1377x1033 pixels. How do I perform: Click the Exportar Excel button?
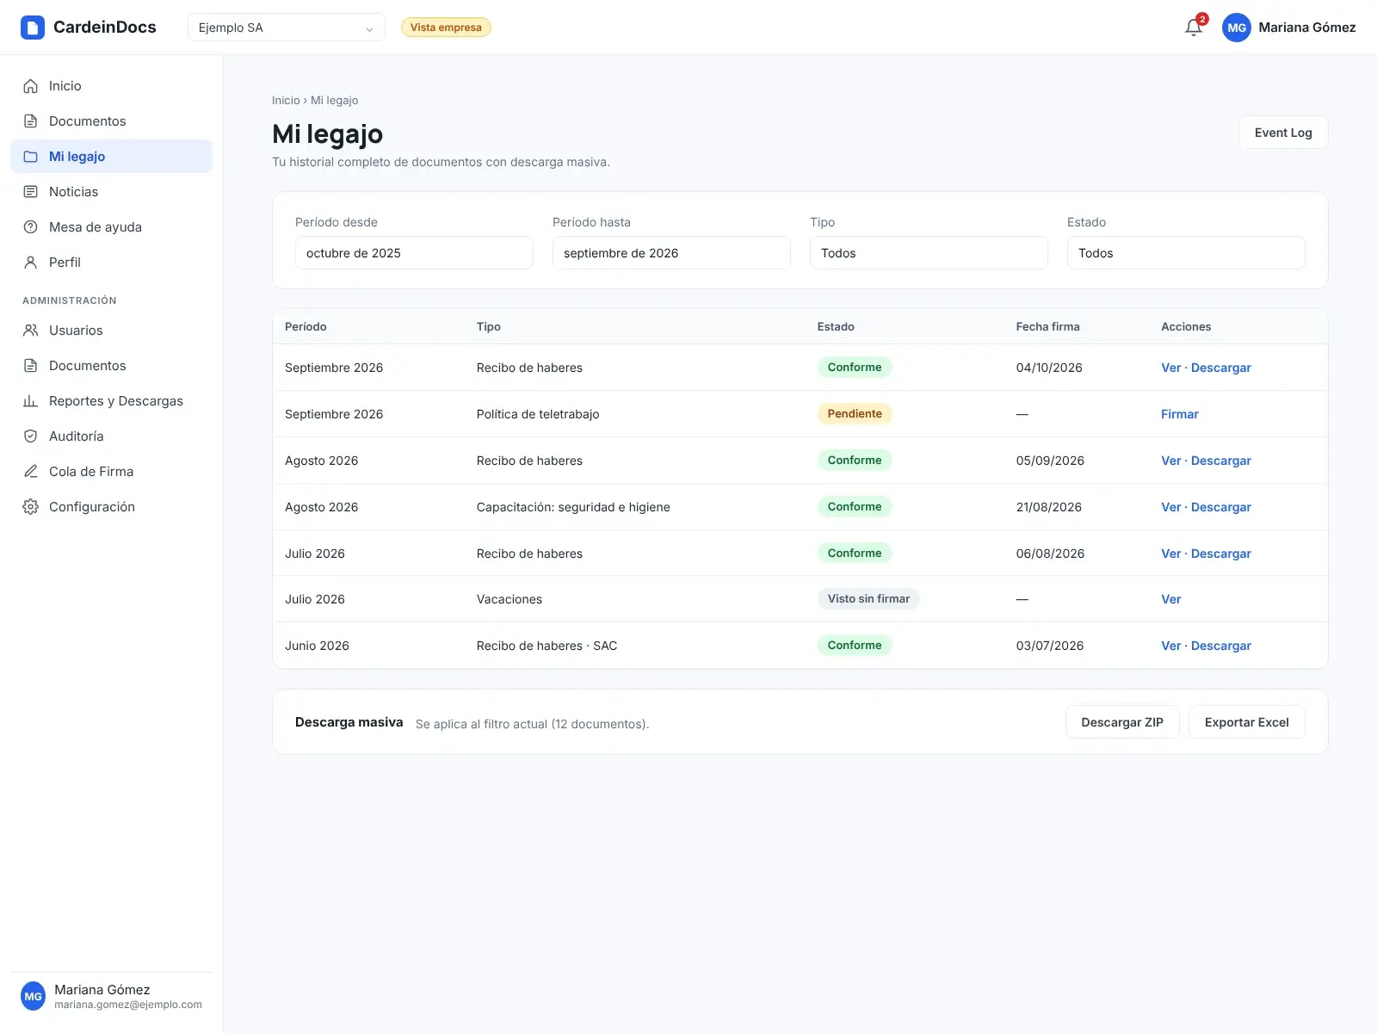coord(1247,722)
